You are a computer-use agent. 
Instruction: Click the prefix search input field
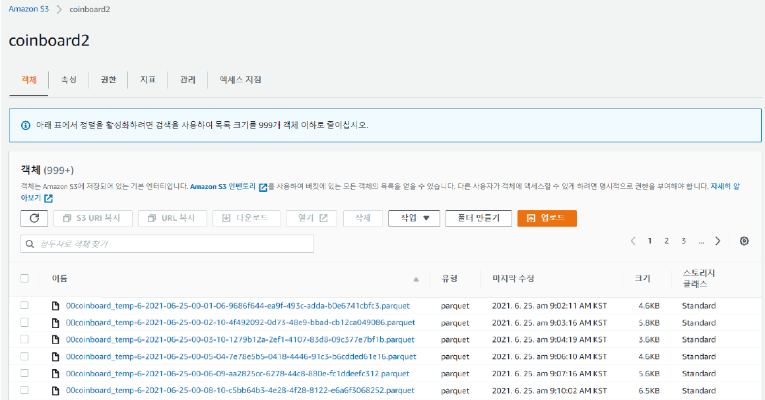click(x=168, y=244)
